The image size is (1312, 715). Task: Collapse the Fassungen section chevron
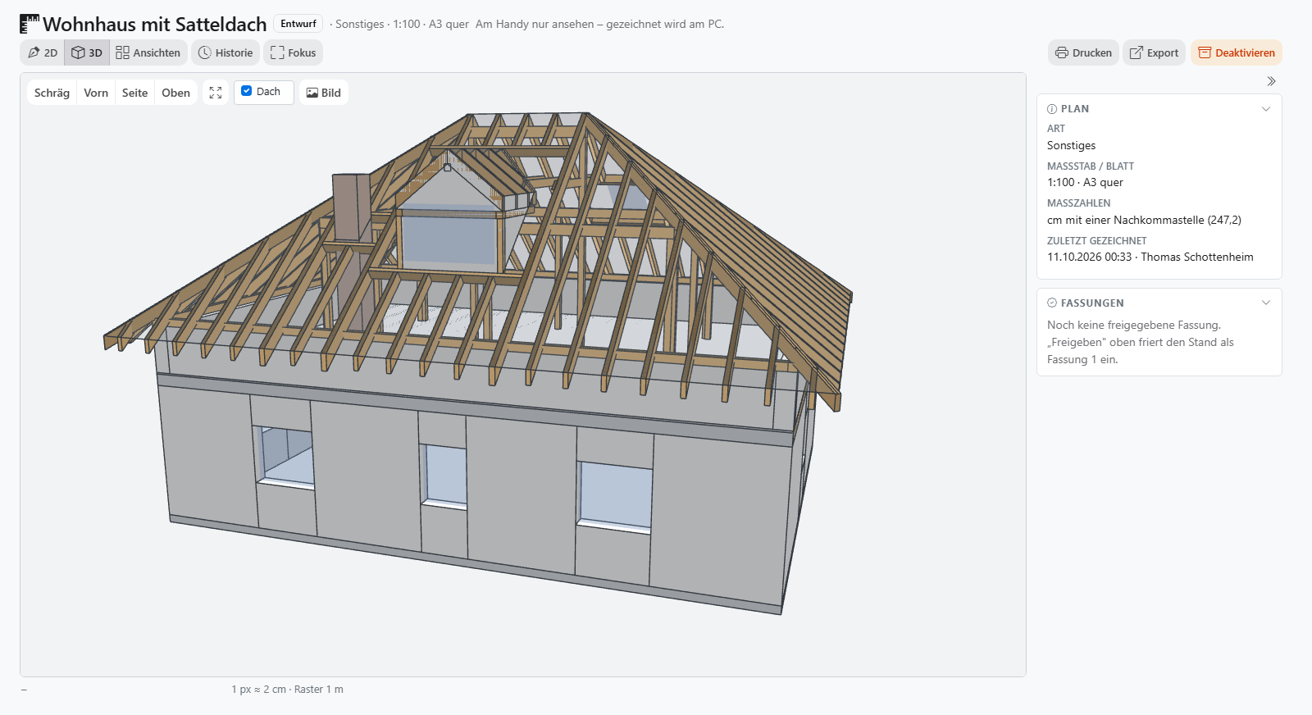pos(1266,303)
